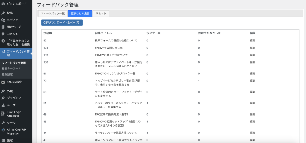This screenshot has height=143, width=306.
Task: Open the リセット tab
Action: click(101, 14)
